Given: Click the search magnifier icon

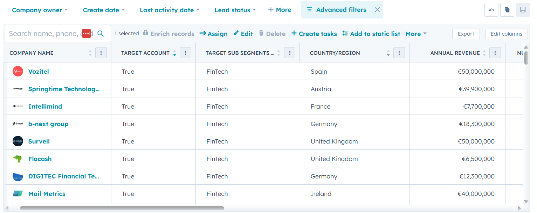Looking at the screenshot, I should click(x=101, y=34).
